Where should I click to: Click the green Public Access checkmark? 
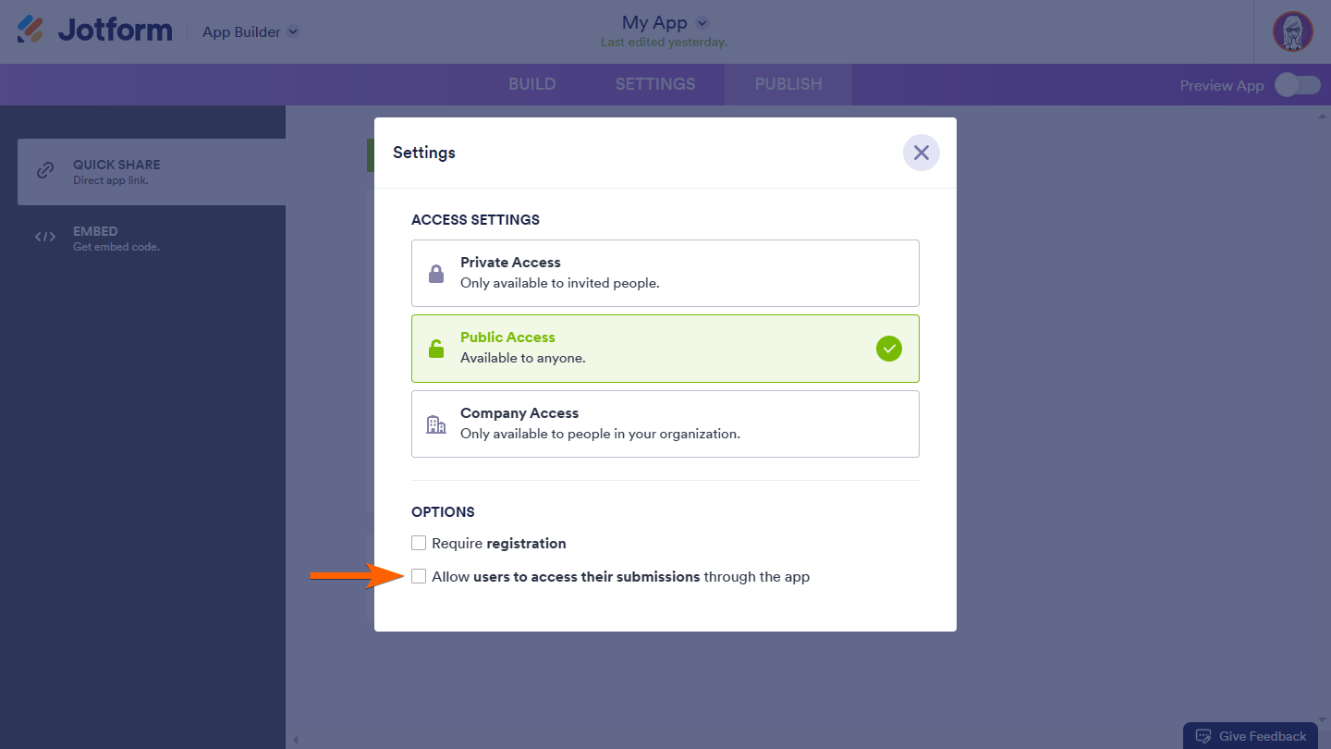click(x=888, y=349)
